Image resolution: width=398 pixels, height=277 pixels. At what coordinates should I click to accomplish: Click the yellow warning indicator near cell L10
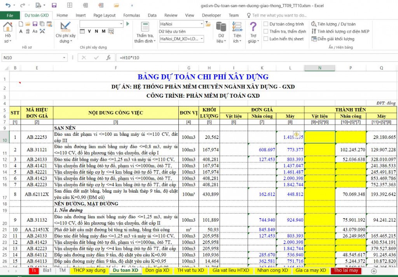click(x=297, y=134)
